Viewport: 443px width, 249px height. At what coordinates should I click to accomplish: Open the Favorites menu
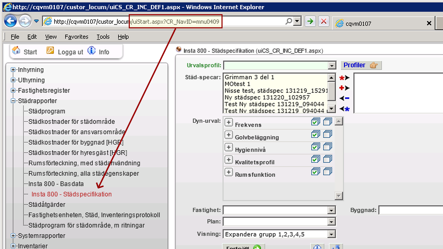(76, 37)
